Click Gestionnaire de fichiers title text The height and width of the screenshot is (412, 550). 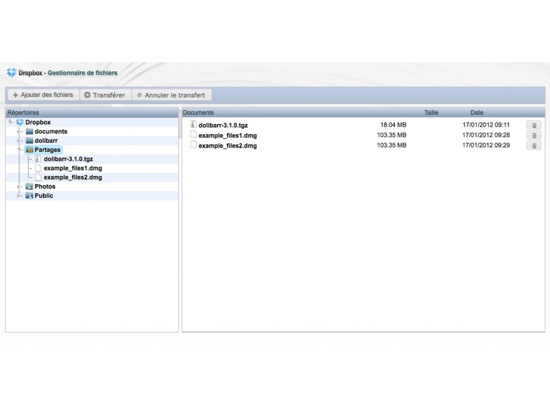pyautogui.click(x=82, y=73)
